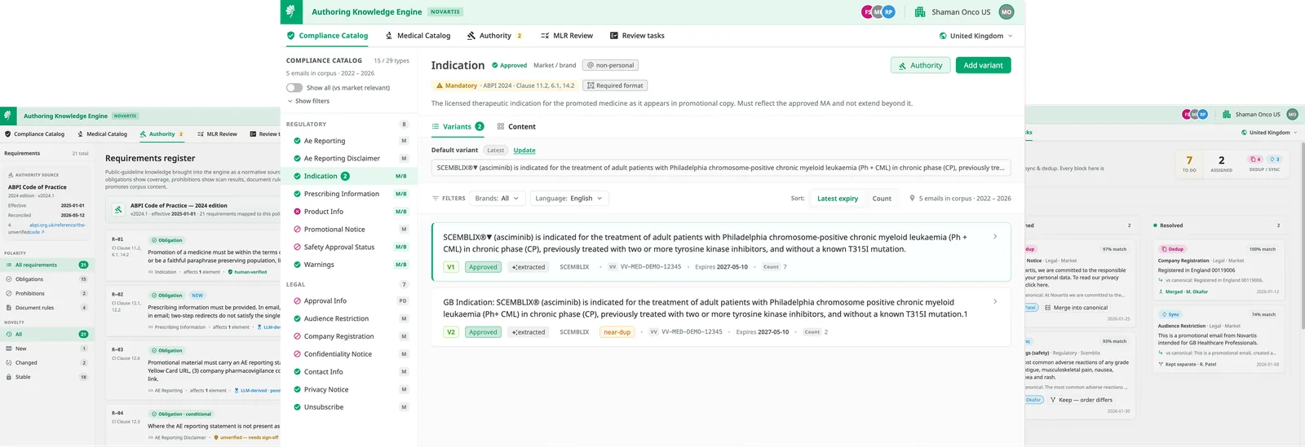The width and height of the screenshot is (1305, 447).
Task: Expand the V1 variant card chevron
Action: click(995, 236)
